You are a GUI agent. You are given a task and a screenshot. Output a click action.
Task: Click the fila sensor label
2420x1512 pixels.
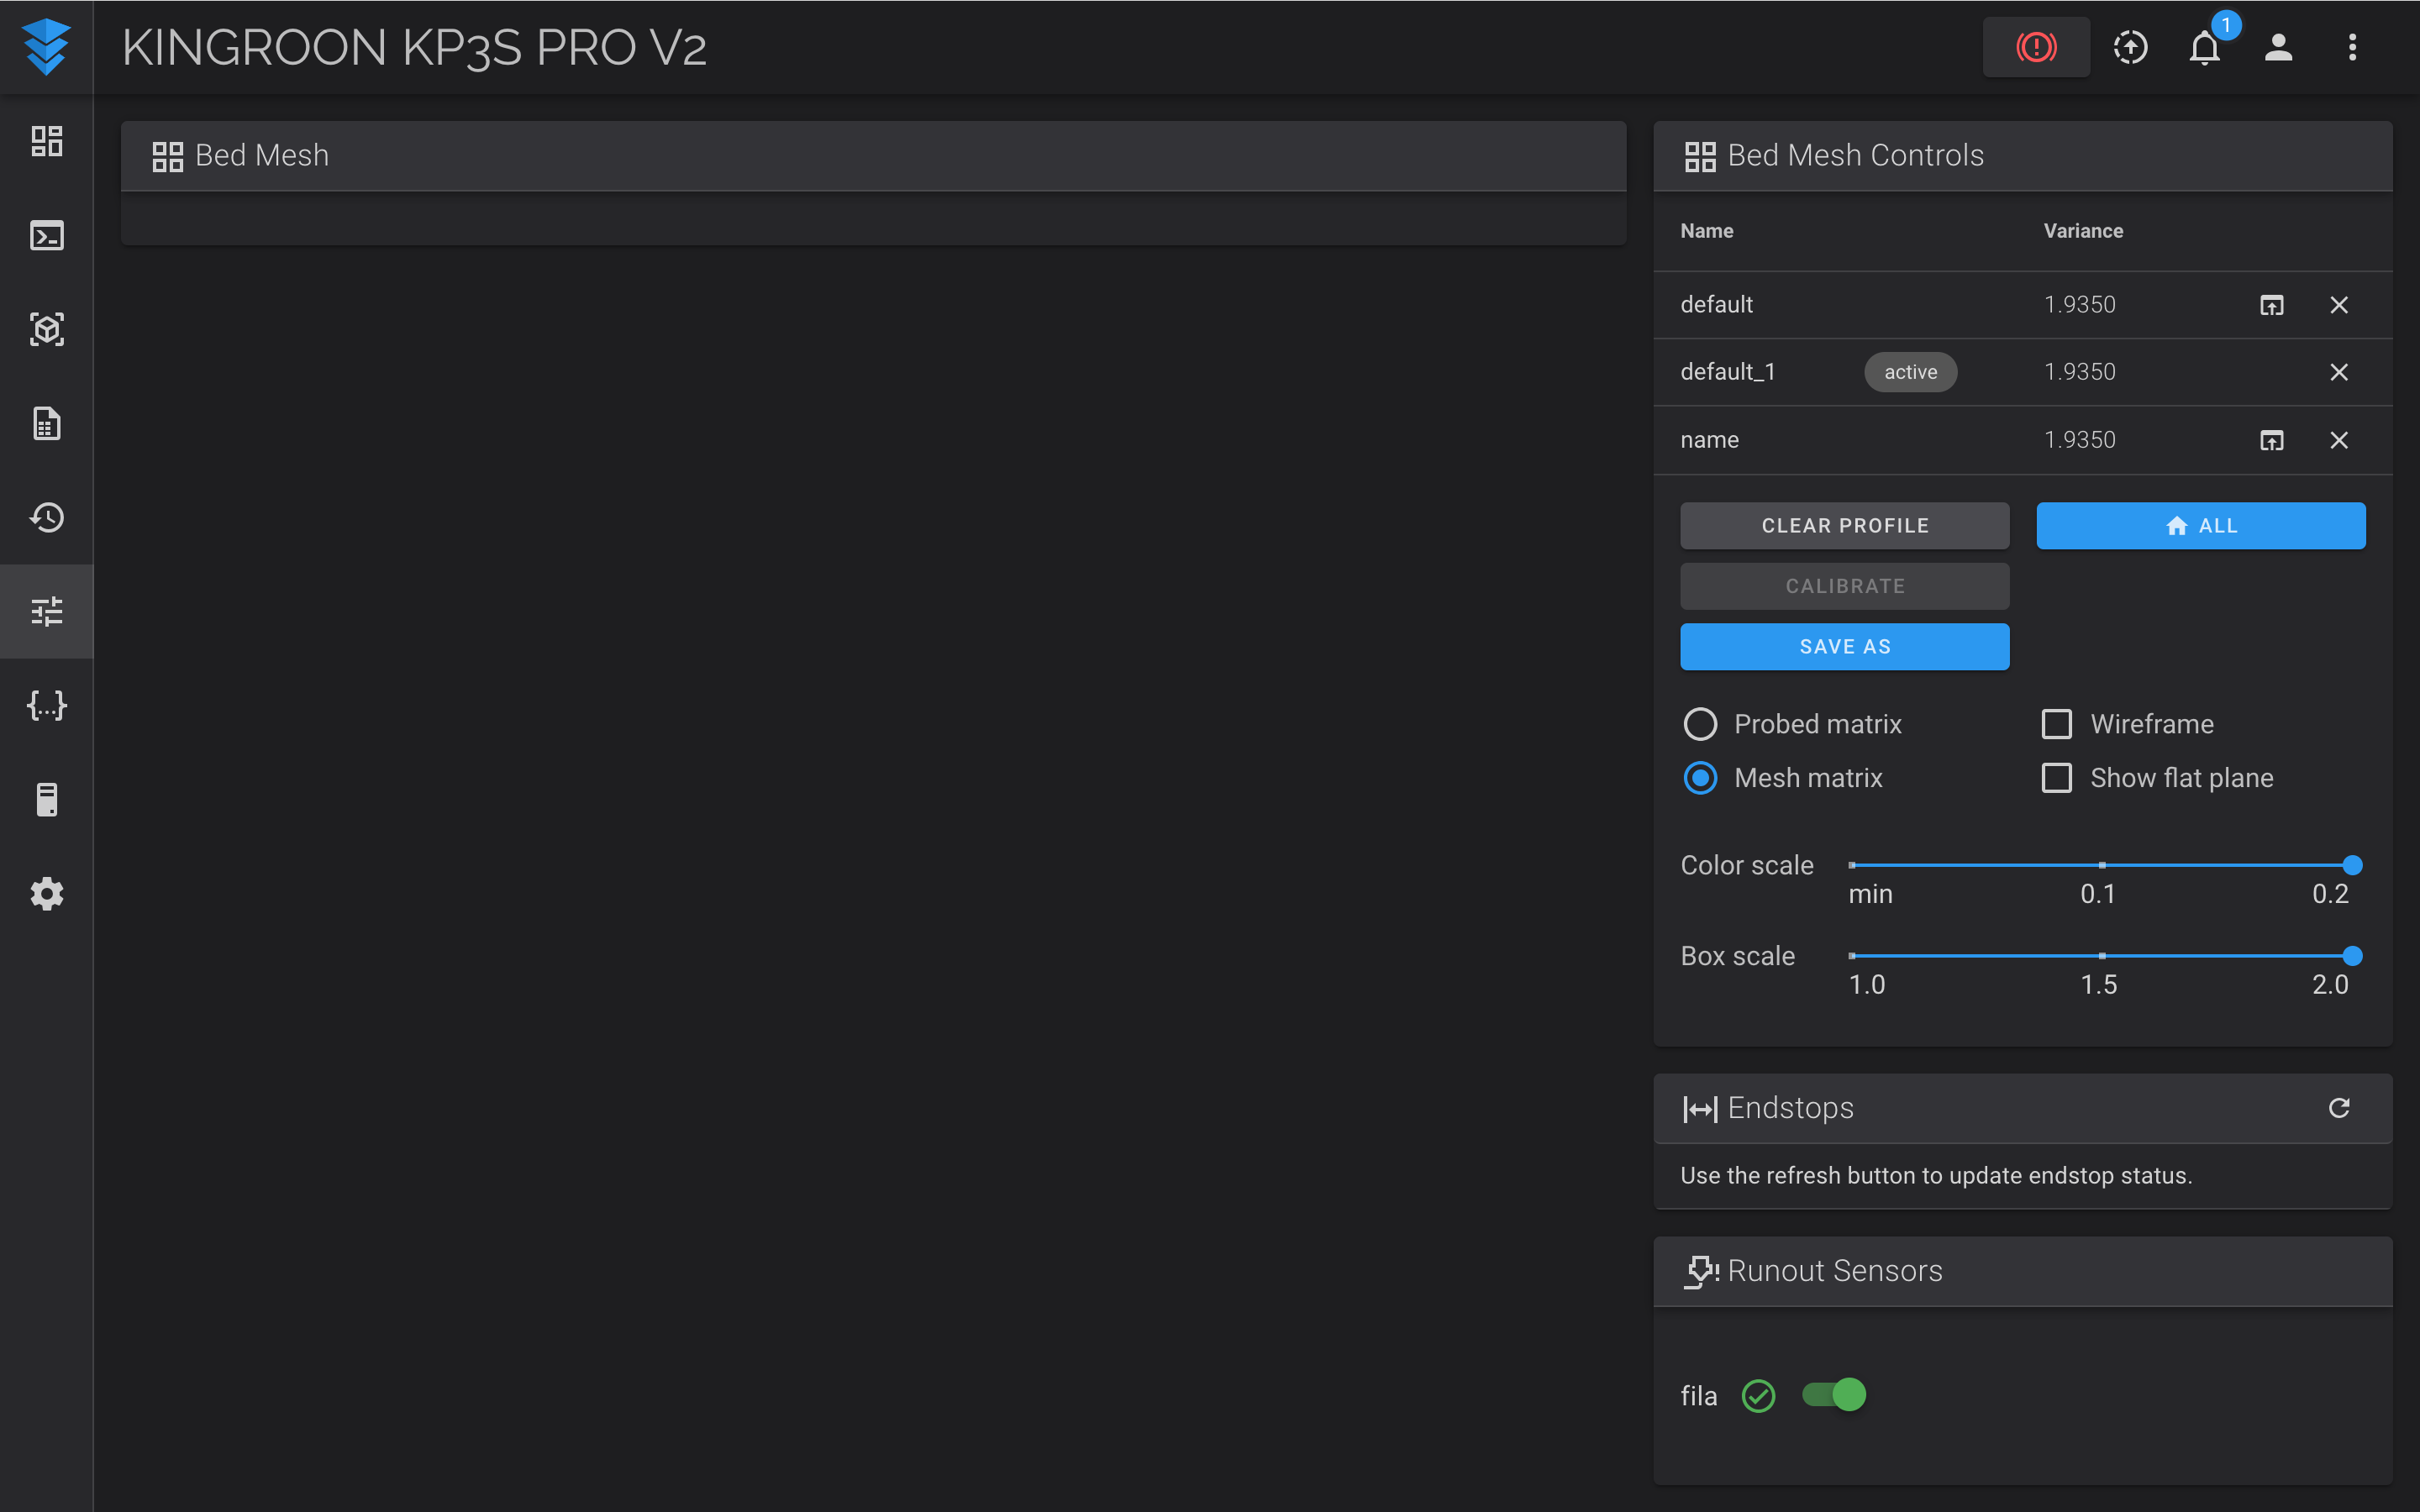[x=1698, y=1396]
